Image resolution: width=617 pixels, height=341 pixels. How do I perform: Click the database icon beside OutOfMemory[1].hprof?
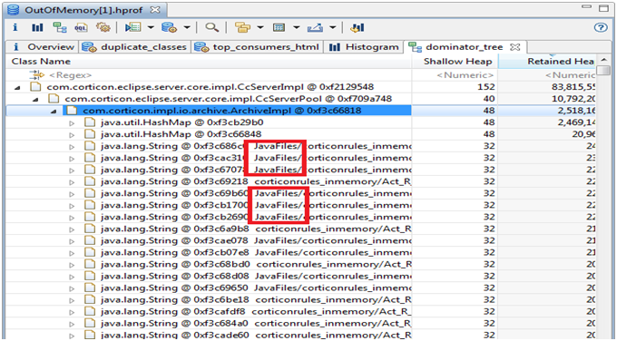tap(13, 9)
